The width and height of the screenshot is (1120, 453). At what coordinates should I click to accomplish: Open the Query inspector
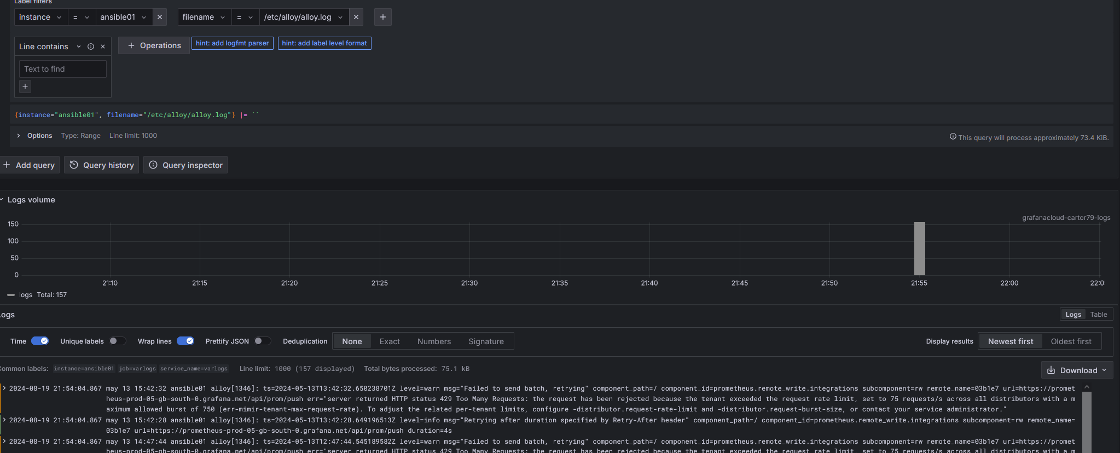coord(185,165)
